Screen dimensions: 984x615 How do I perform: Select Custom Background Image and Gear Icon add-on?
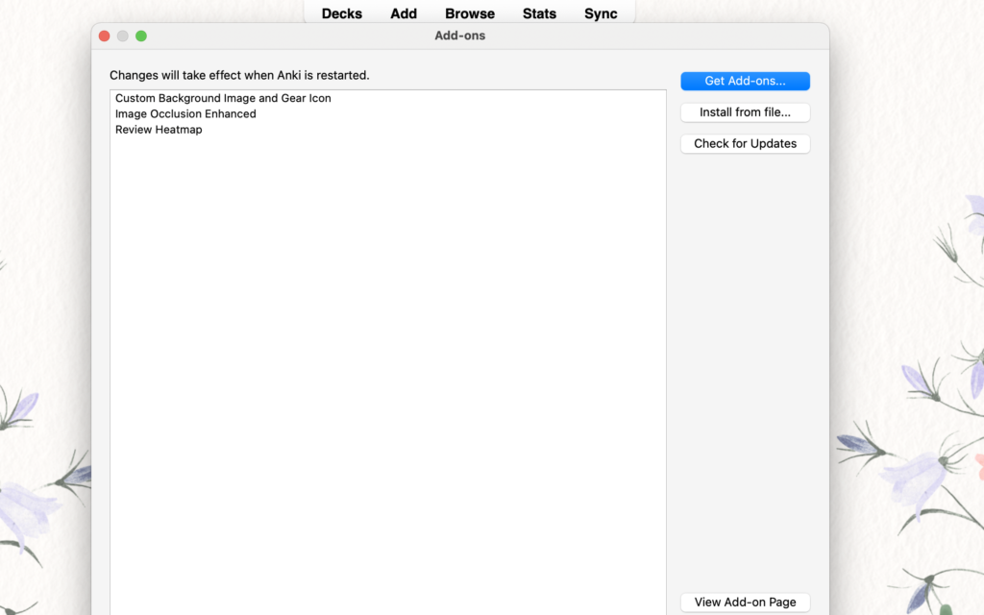223,98
